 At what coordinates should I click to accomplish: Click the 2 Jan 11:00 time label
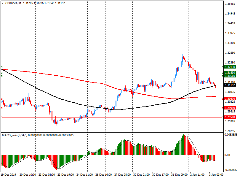click(x=197, y=175)
